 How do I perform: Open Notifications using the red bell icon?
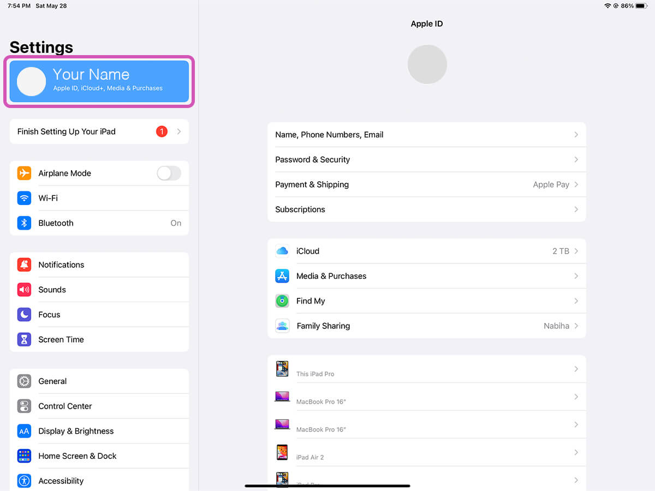point(24,265)
